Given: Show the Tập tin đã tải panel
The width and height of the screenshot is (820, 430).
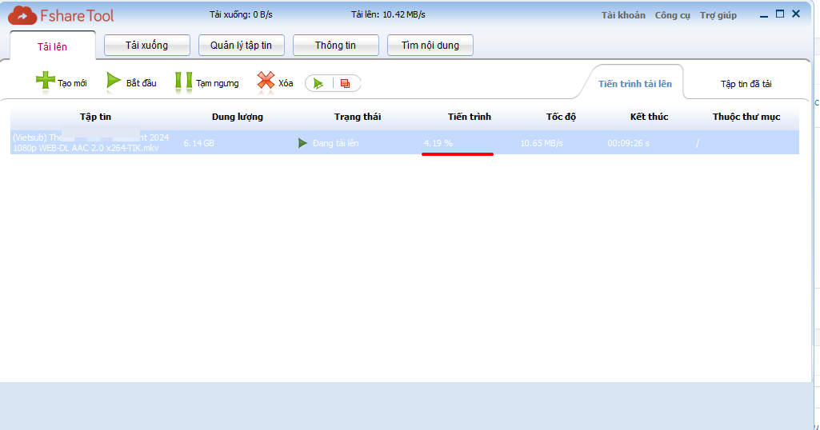Looking at the screenshot, I should pos(746,84).
